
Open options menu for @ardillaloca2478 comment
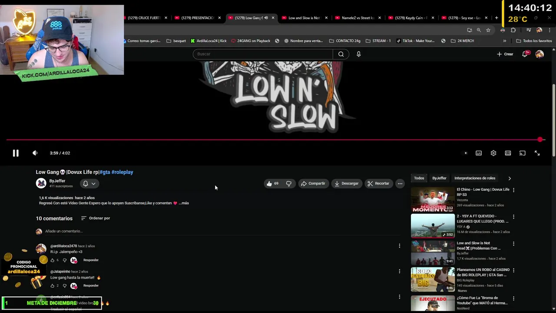point(399,246)
